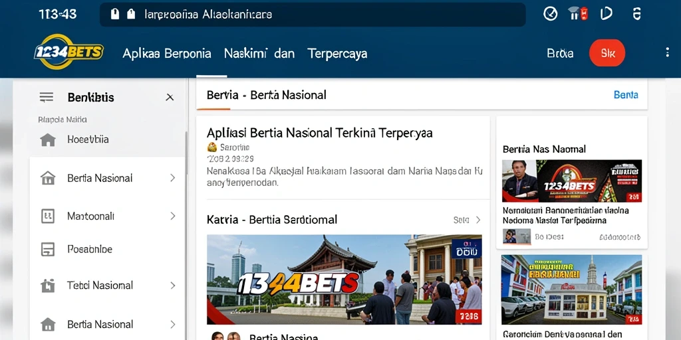Click the blue Benta link
The width and height of the screenshot is (681, 340).
point(626,94)
